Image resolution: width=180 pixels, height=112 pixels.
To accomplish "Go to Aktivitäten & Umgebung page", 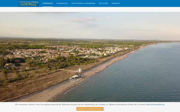I will (83, 3).
